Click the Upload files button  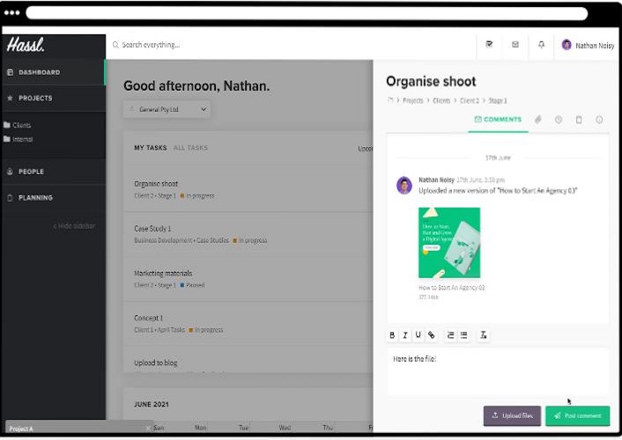(512, 415)
